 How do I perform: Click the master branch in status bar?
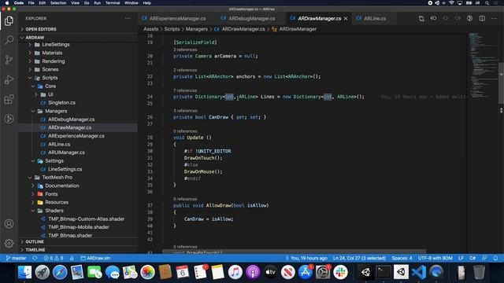(16, 258)
